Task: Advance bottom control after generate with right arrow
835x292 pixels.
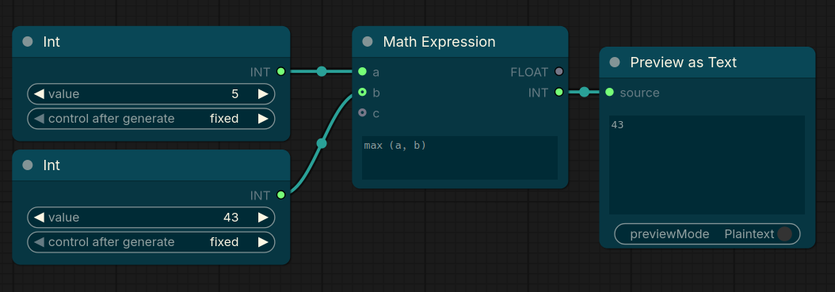Action: 263,242
